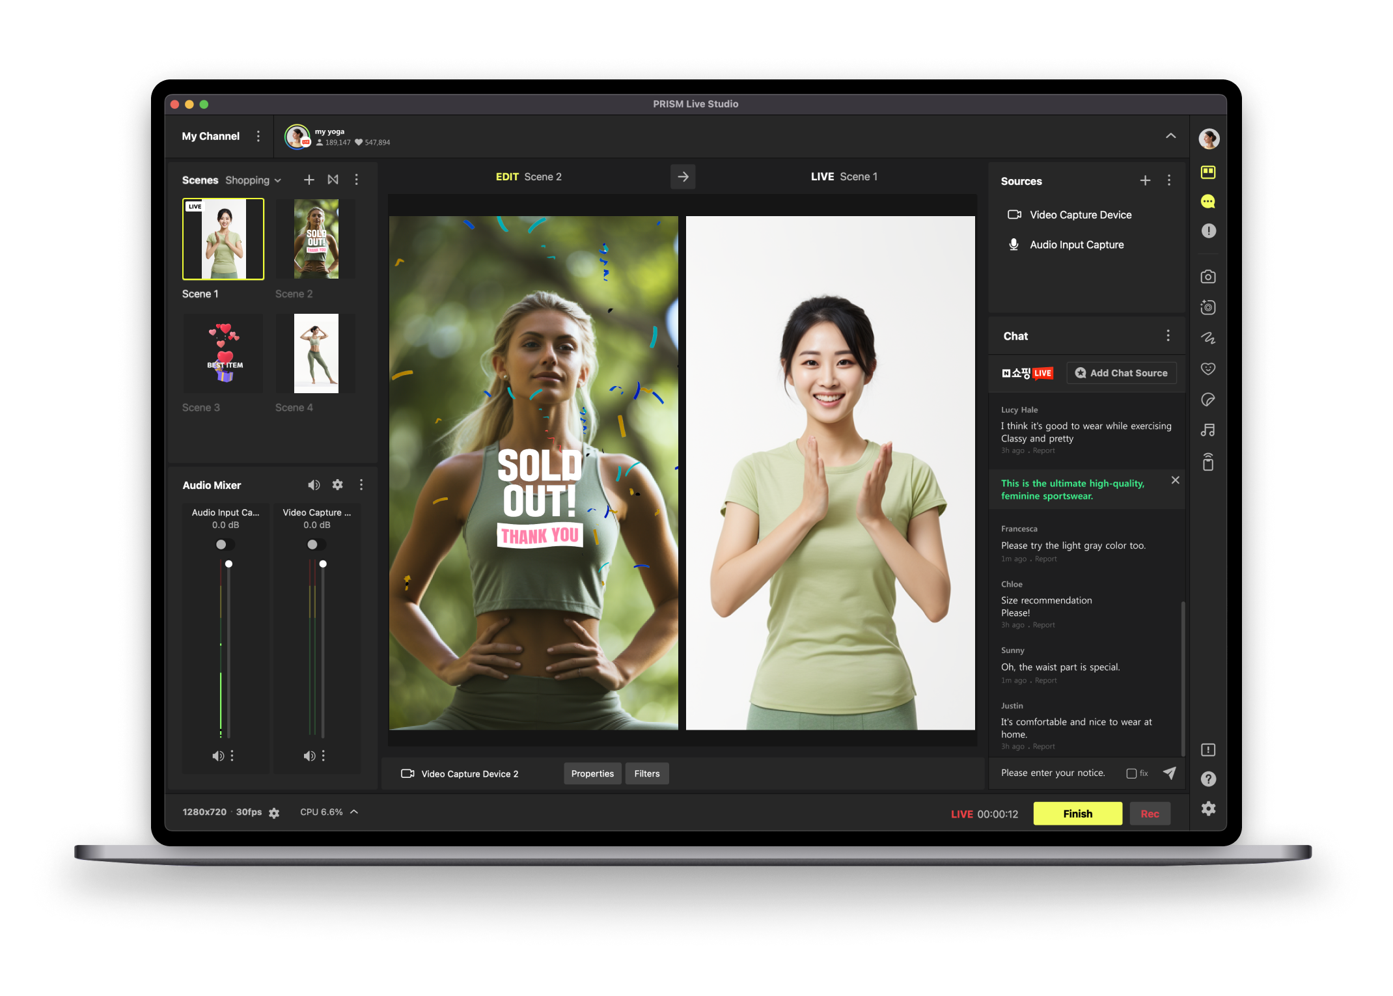Send the notice with paper plane icon
The image size is (1393, 996).
click(1170, 773)
